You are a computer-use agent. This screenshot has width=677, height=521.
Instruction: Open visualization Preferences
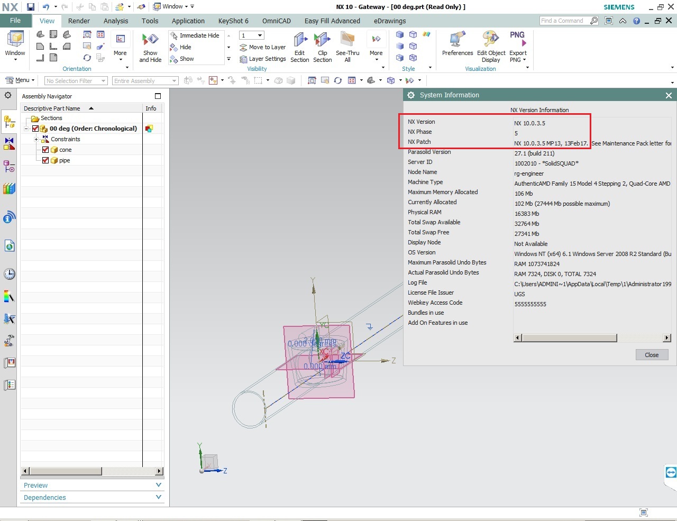tap(458, 44)
